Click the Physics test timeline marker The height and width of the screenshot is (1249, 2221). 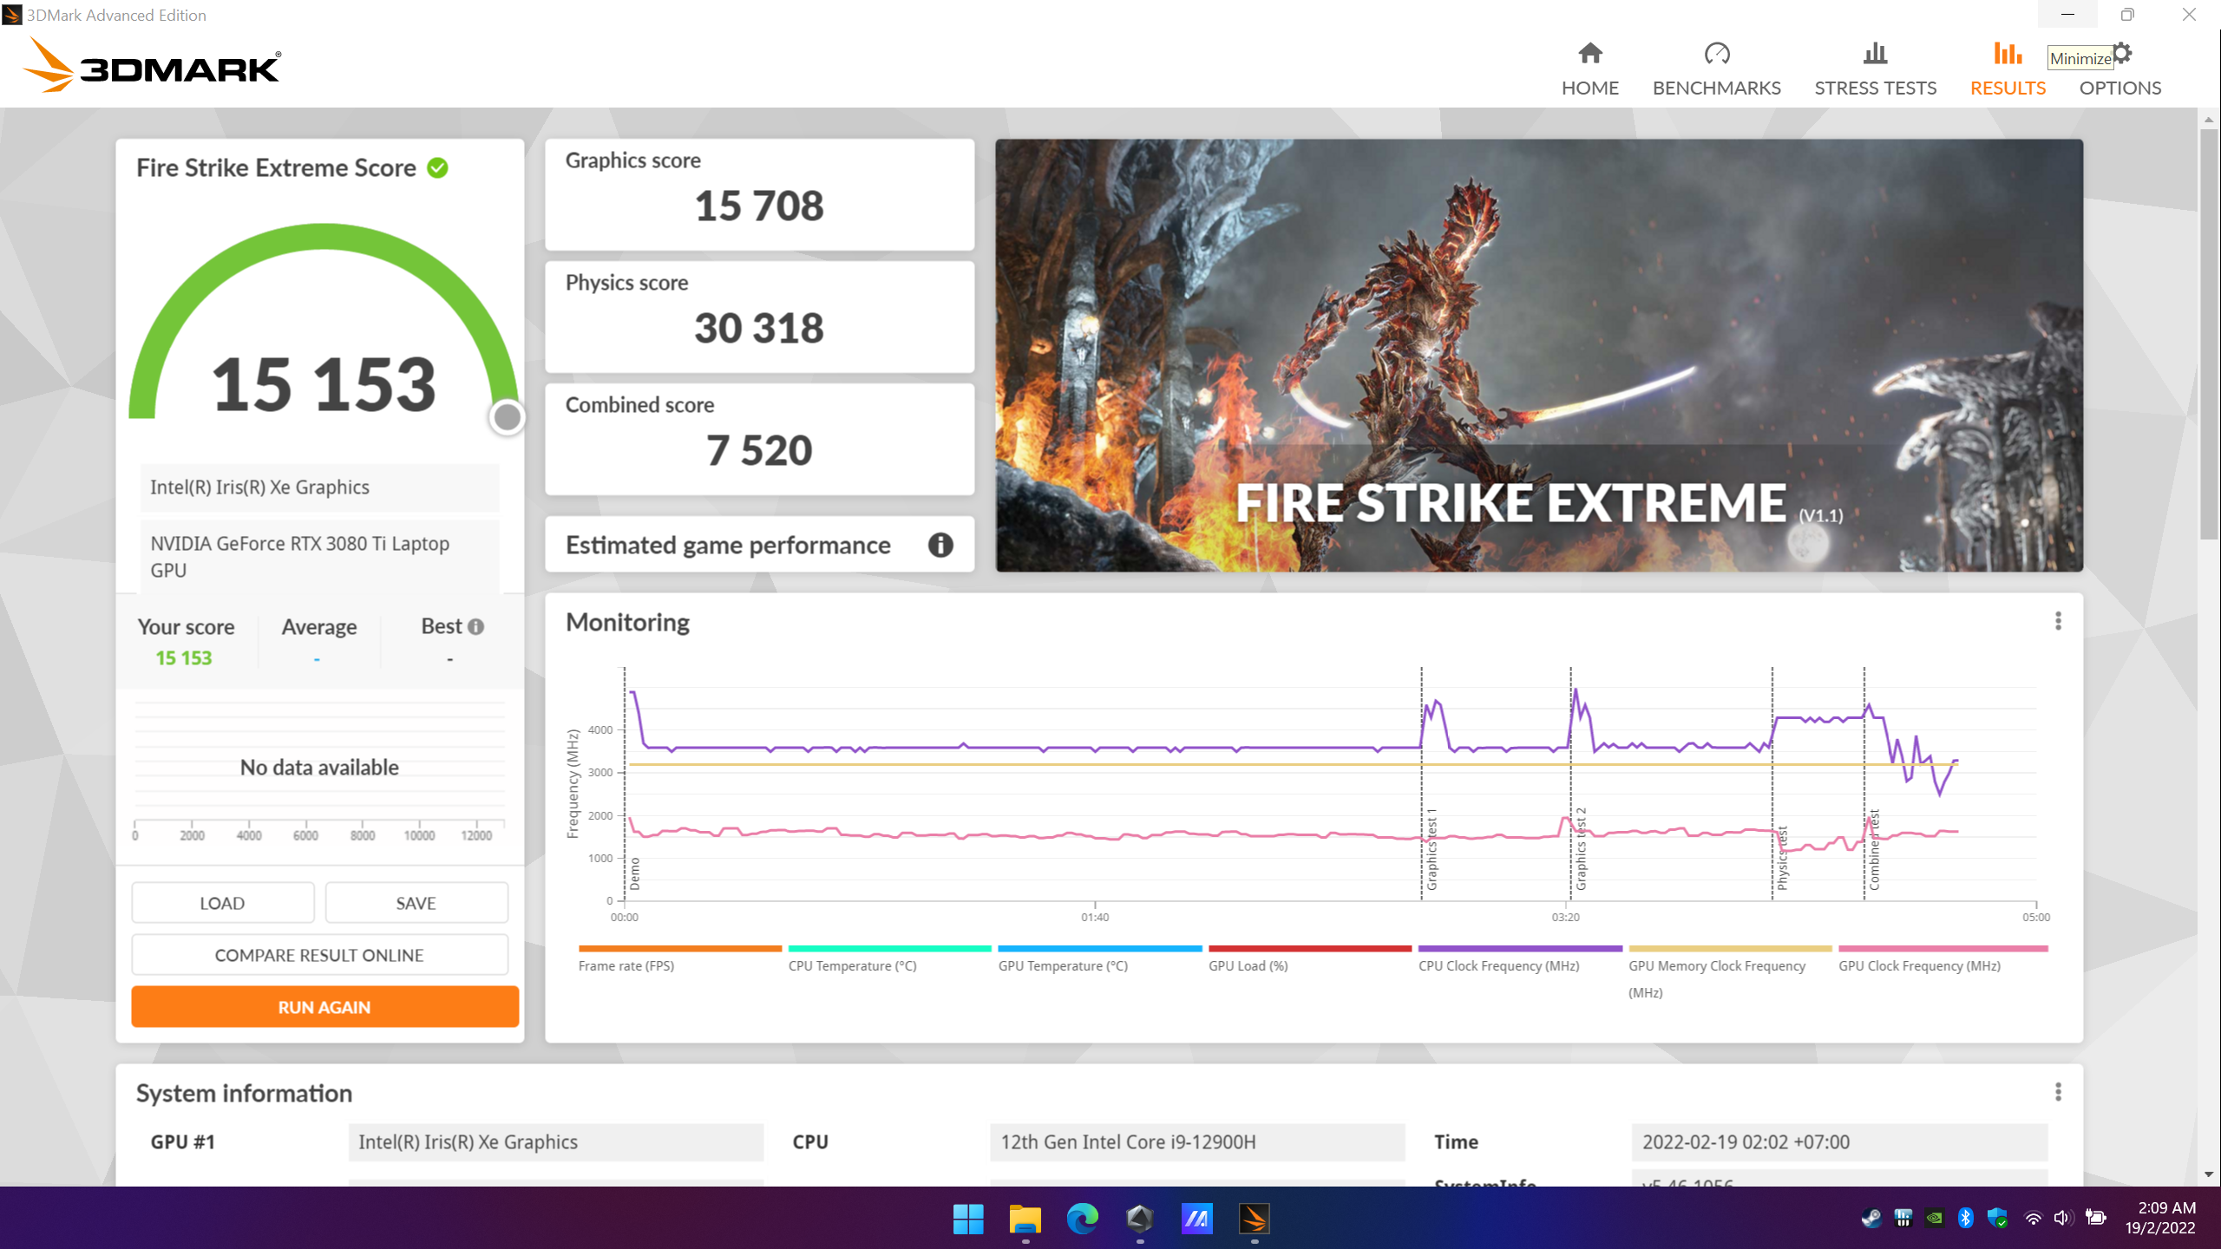(1783, 858)
